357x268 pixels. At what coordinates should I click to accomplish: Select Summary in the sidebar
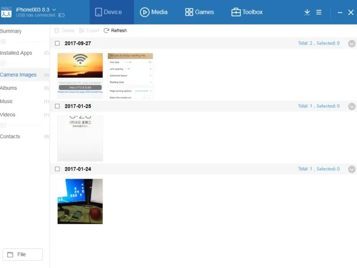pos(11,31)
